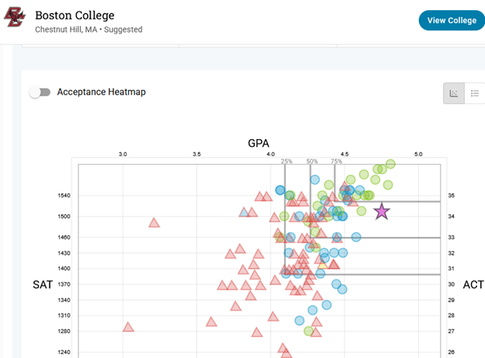The height and width of the screenshot is (358, 485).
Task: Click the blue circle near SAT 1310
Action: 300,320
